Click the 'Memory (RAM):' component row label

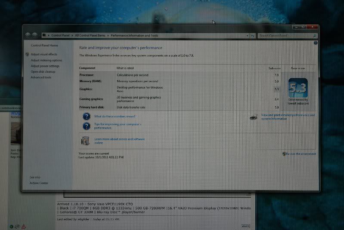[90, 81]
